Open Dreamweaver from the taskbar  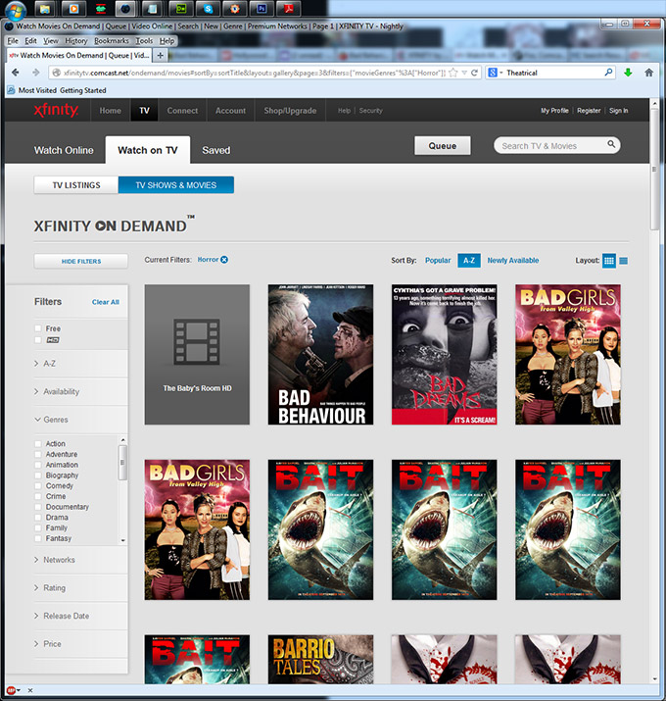[181, 9]
